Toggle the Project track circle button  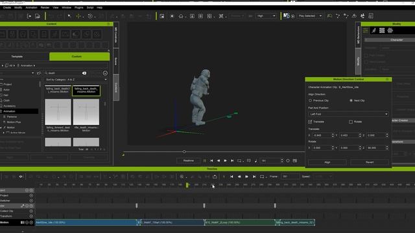pos(31,195)
